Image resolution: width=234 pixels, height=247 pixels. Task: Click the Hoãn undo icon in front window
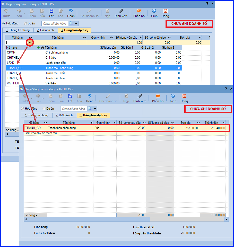pyautogui.click(x=90, y=96)
